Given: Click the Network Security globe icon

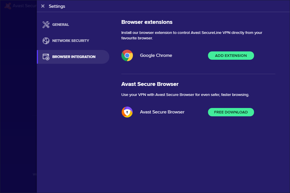Looking at the screenshot, I should 46,41.
